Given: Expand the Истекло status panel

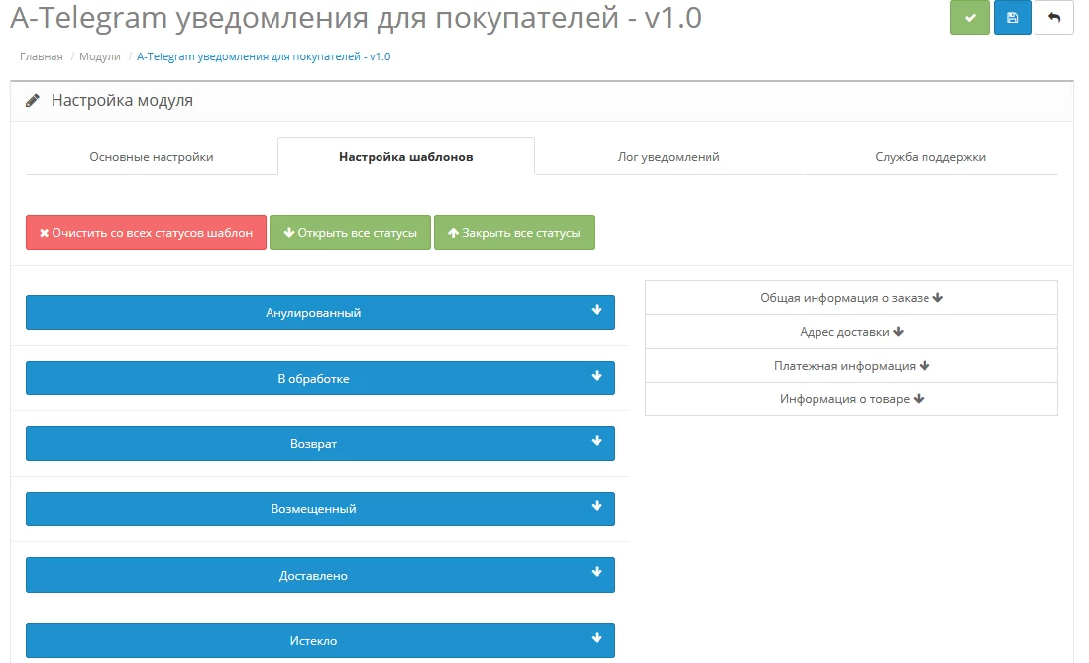Looking at the screenshot, I should [320, 640].
